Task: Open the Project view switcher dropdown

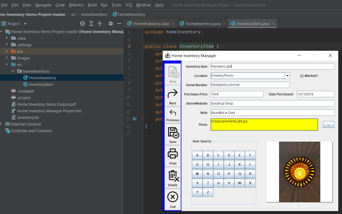Action: click(x=25, y=24)
